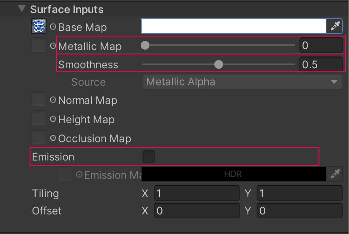
Task: Click the Metallic Map value field
Action: pos(321,45)
